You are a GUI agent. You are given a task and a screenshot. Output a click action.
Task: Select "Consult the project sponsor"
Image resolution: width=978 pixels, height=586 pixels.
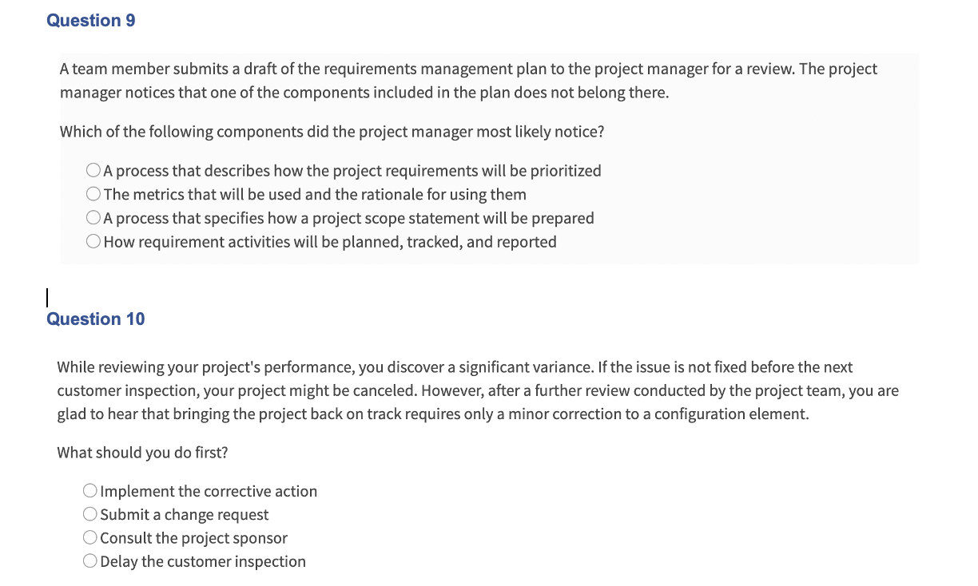click(x=193, y=537)
